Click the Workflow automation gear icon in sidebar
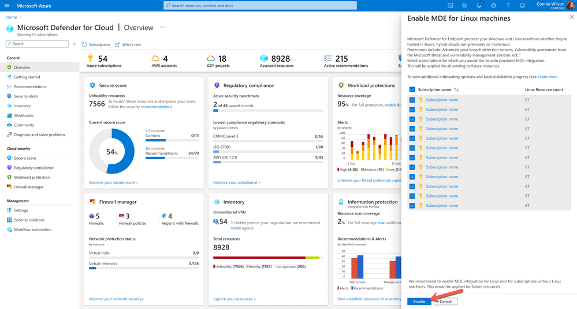 [9, 229]
